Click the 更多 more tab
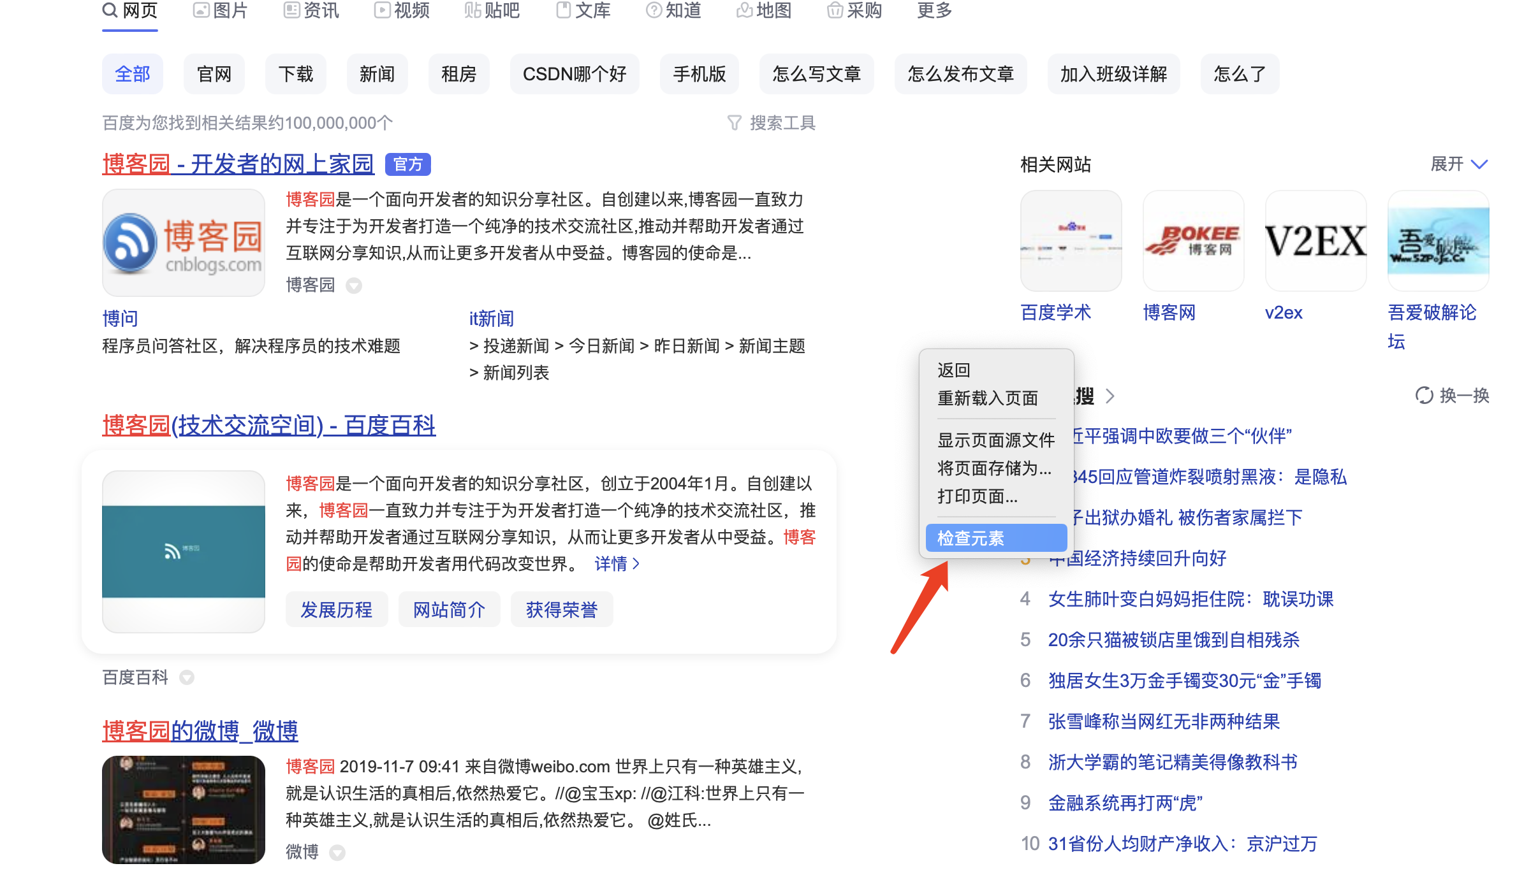This screenshot has width=1524, height=873. pos(935,11)
